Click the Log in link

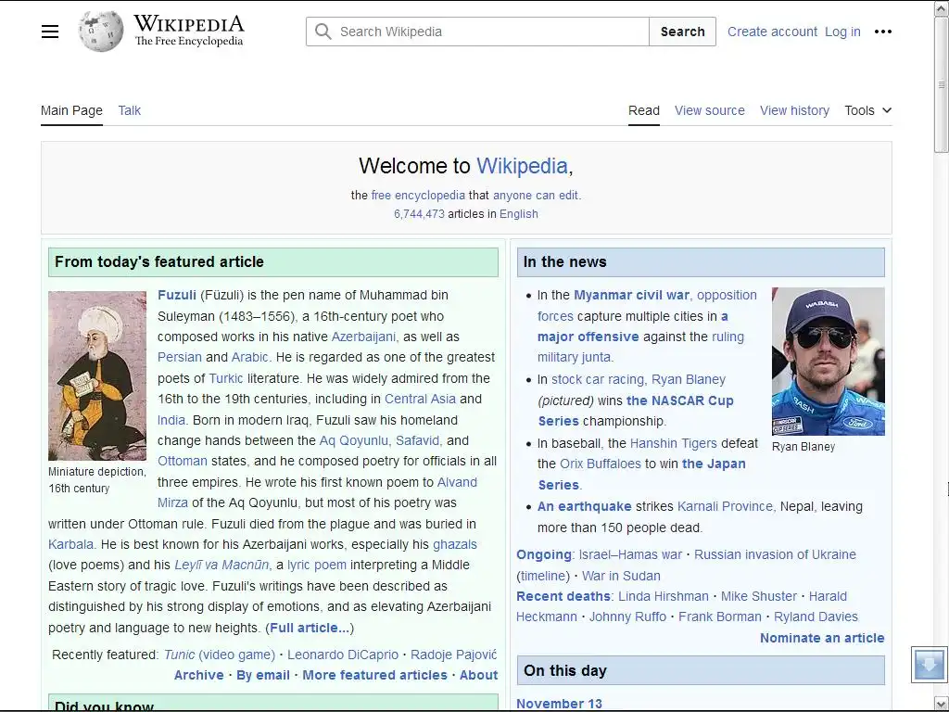pos(842,32)
